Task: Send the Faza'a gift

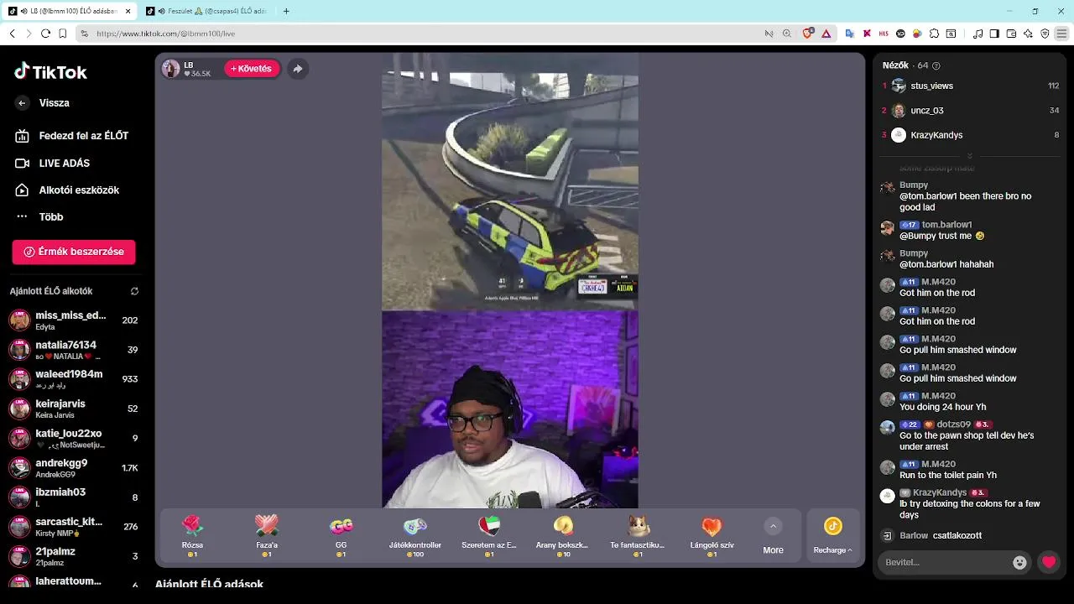Action: (267, 537)
